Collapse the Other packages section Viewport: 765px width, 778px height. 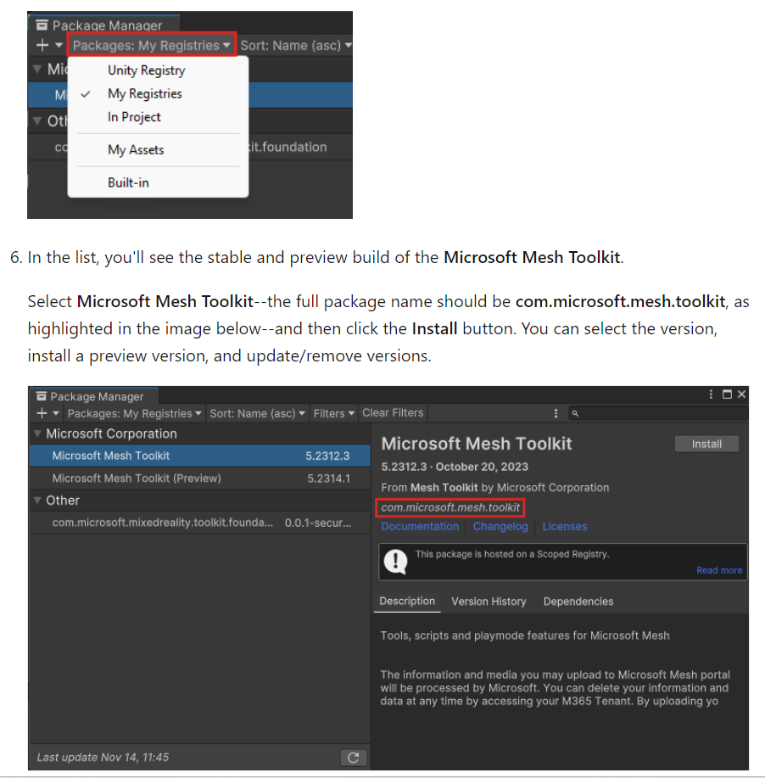tap(37, 500)
